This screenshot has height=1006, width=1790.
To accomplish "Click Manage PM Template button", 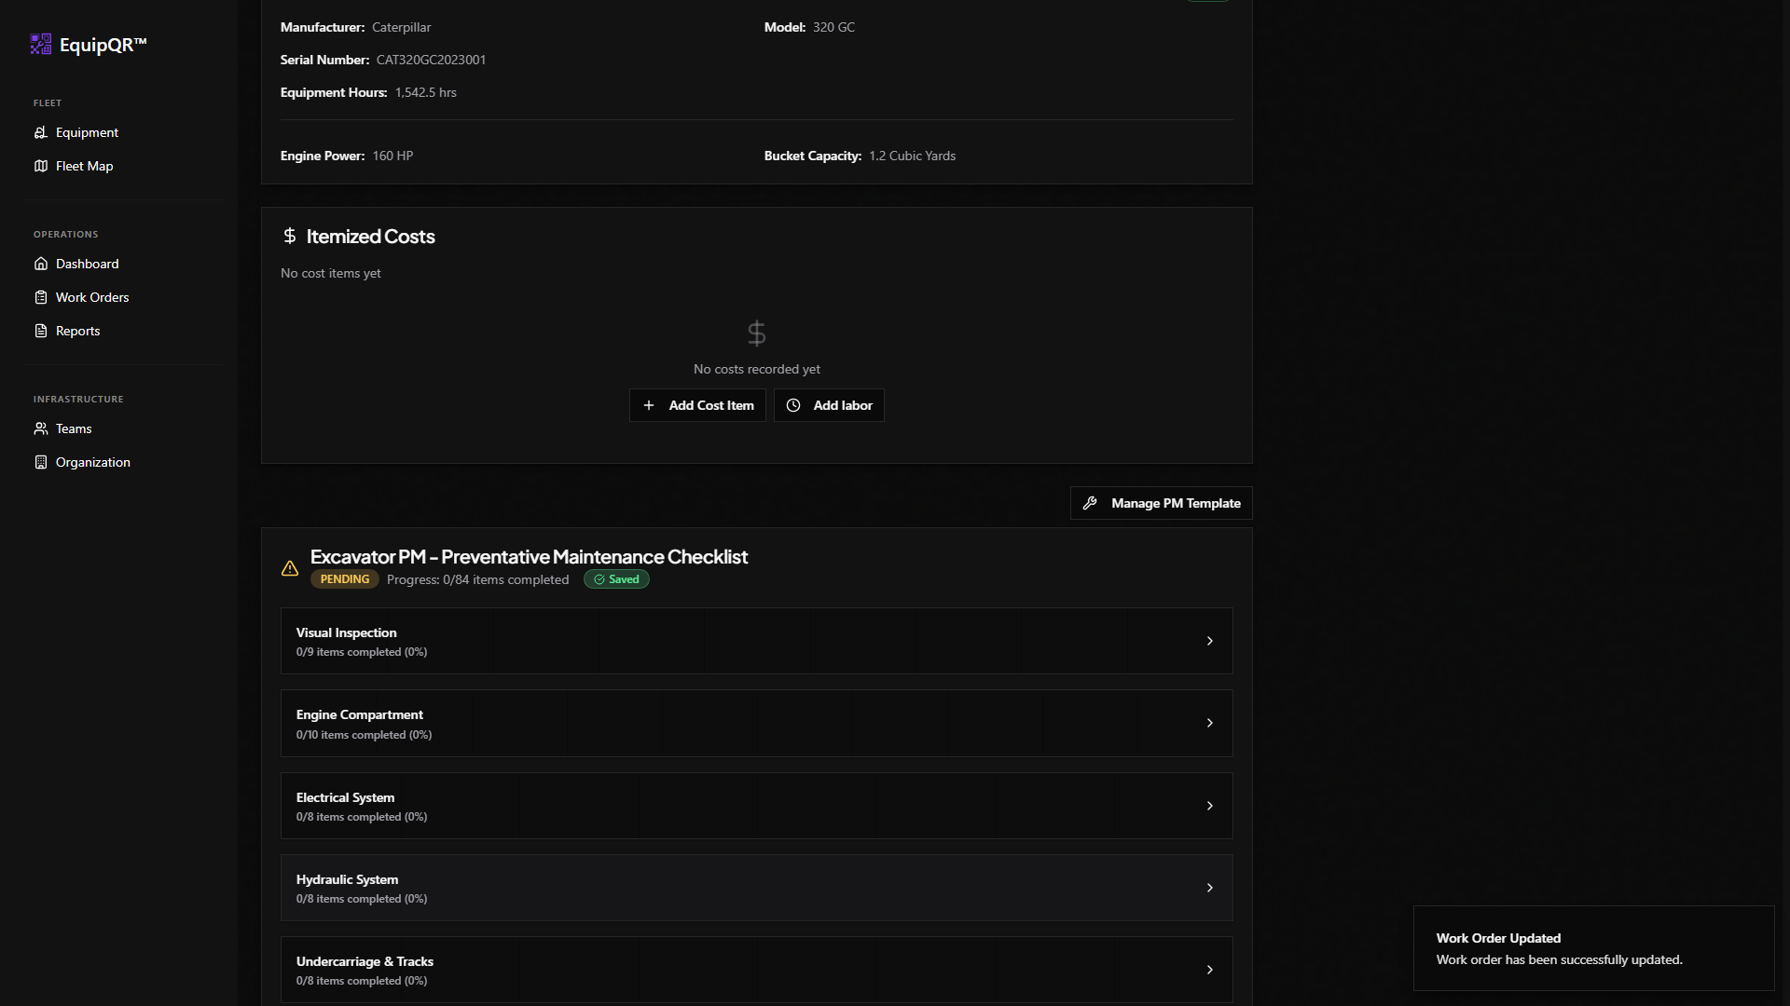I will (1161, 503).
